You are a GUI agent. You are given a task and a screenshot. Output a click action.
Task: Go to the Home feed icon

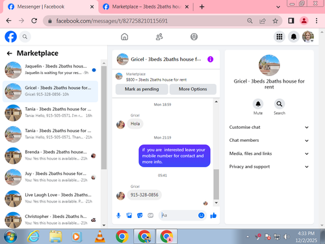pyautogui.click(x=125, y=37)
